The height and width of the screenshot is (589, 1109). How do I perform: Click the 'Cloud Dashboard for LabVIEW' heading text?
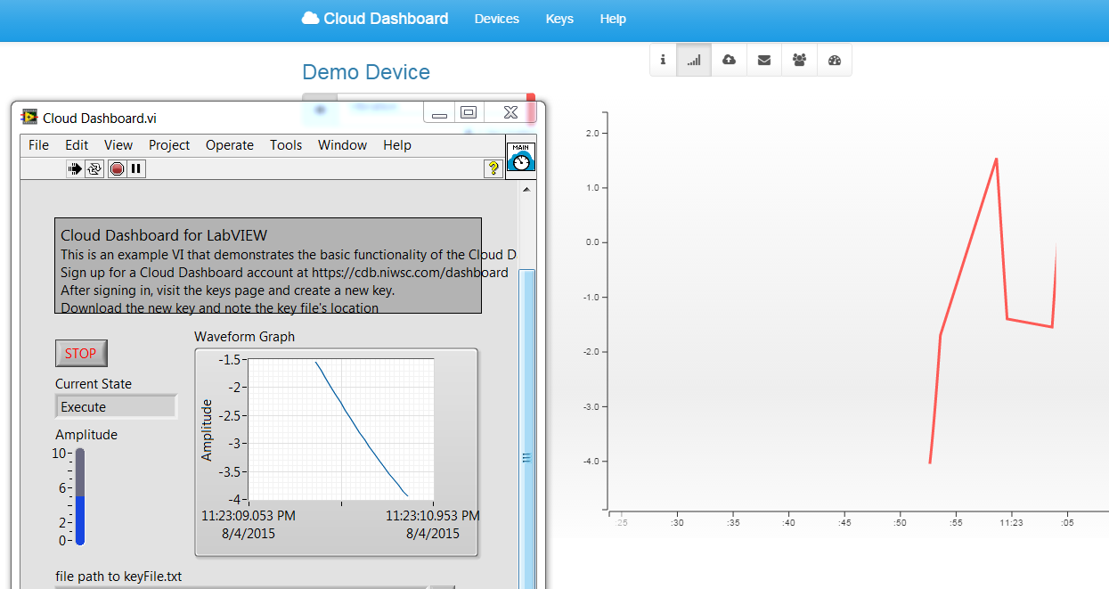tap(164, 236)
